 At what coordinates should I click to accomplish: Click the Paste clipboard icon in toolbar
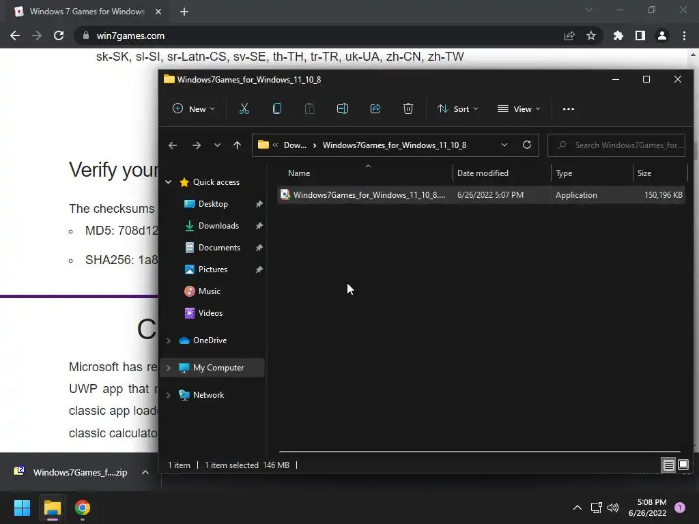coord(309,108)
